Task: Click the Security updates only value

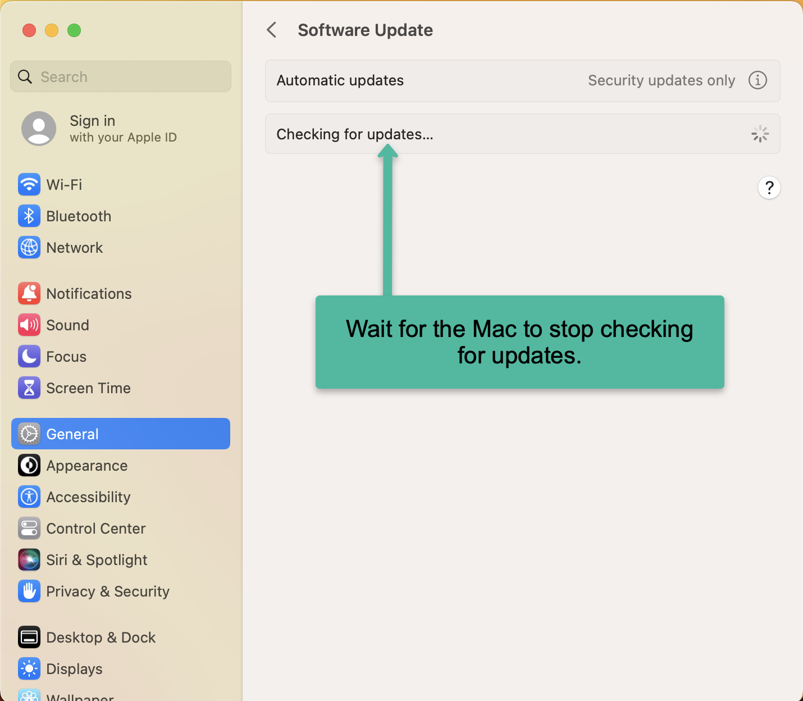Action: point(661,80)
